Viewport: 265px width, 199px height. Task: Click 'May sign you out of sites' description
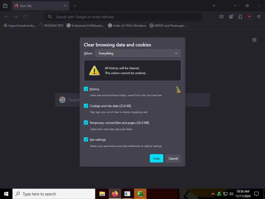(x=119, y=112)
